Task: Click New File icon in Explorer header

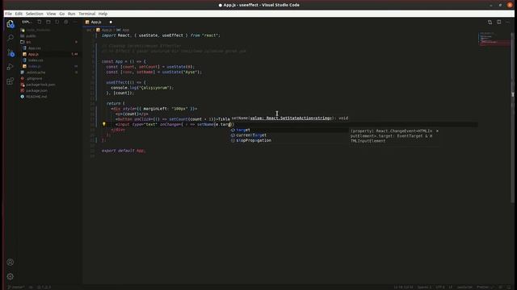Action: pos(40,22)
